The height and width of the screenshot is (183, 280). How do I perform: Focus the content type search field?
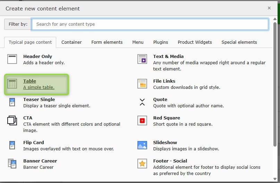(x=150, y=24)
